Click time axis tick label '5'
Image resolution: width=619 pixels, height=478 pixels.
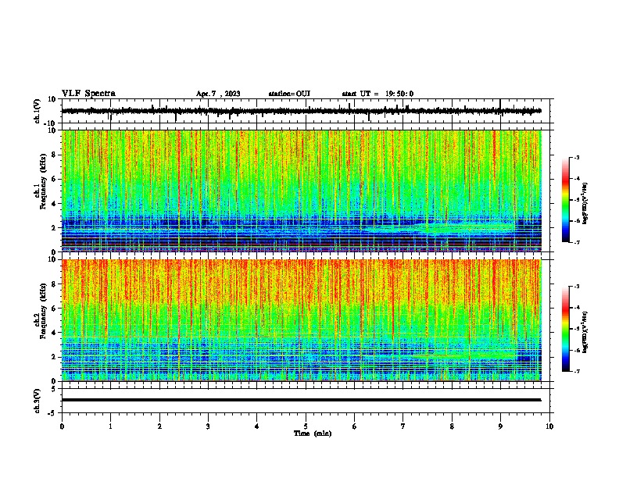pyautogui.click(x=306, y=426)
